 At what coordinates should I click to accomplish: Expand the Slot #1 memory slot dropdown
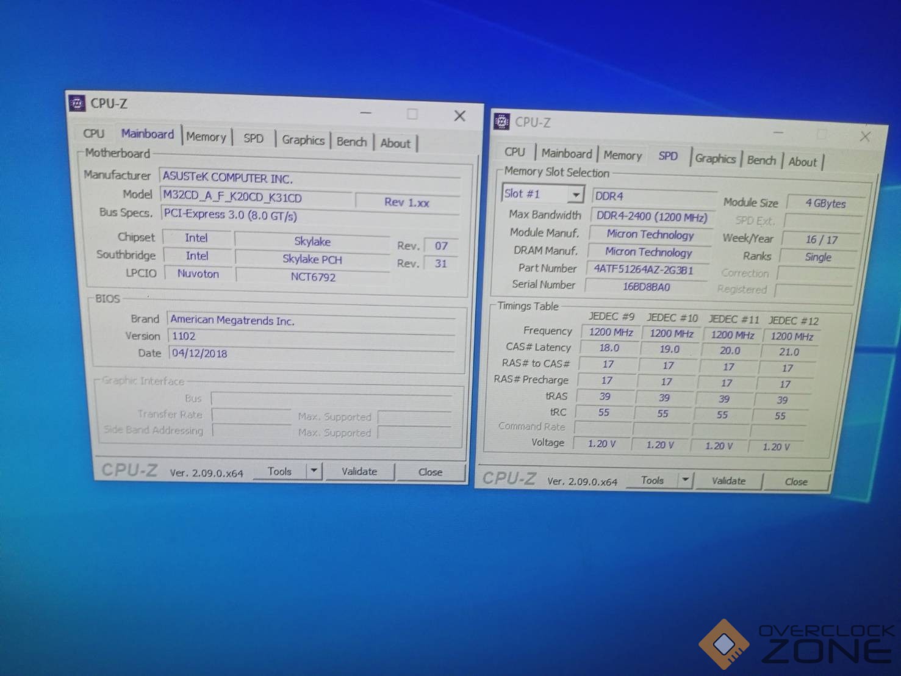pos(576,195)
